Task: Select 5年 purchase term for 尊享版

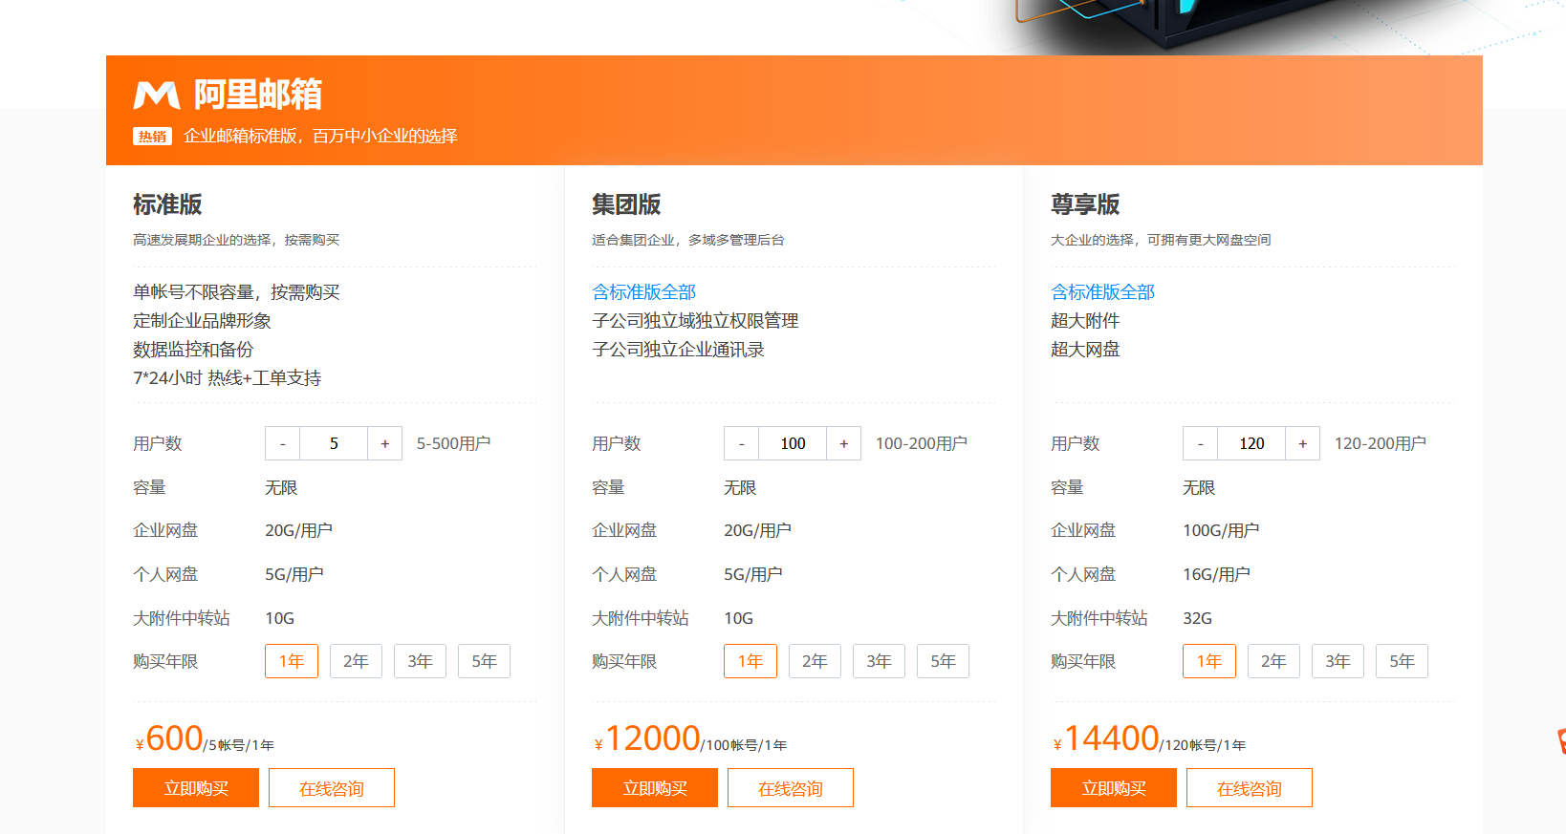Action: [x=1402, y=661]
